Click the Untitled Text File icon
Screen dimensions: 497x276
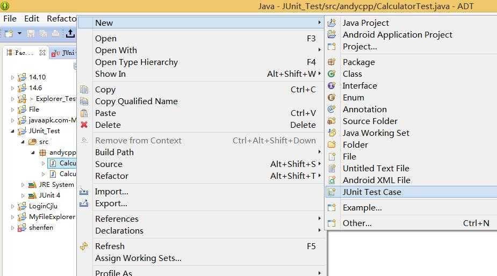pyautogui.click(x=332, y=168)
